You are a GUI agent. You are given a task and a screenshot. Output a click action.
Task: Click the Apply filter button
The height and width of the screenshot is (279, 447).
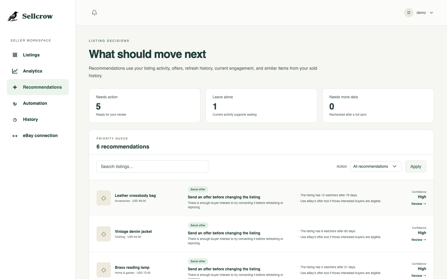click(416, 166)
